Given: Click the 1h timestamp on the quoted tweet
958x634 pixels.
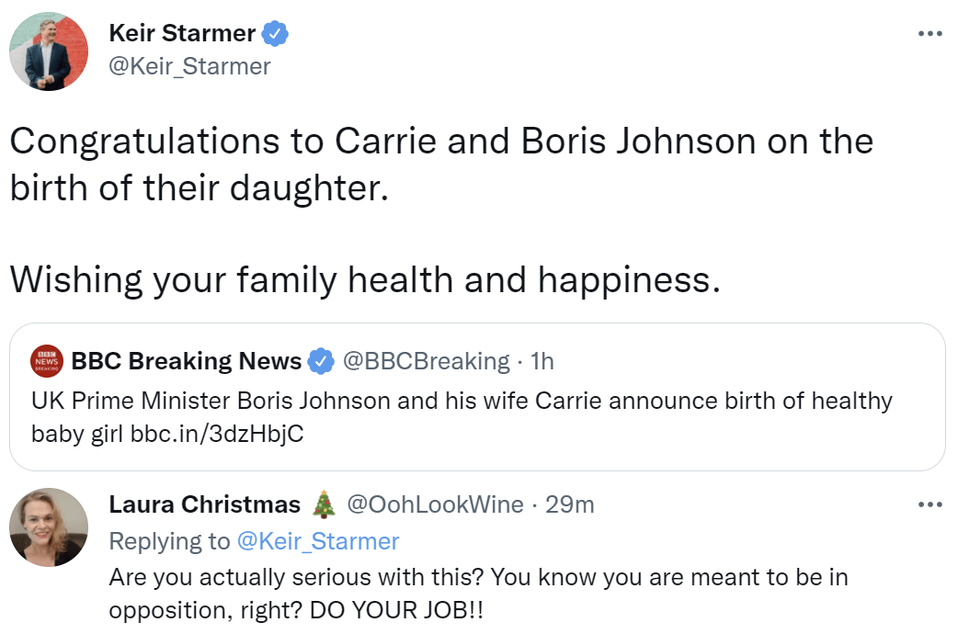Looking at the screenshot, I should tap(542, 361).
